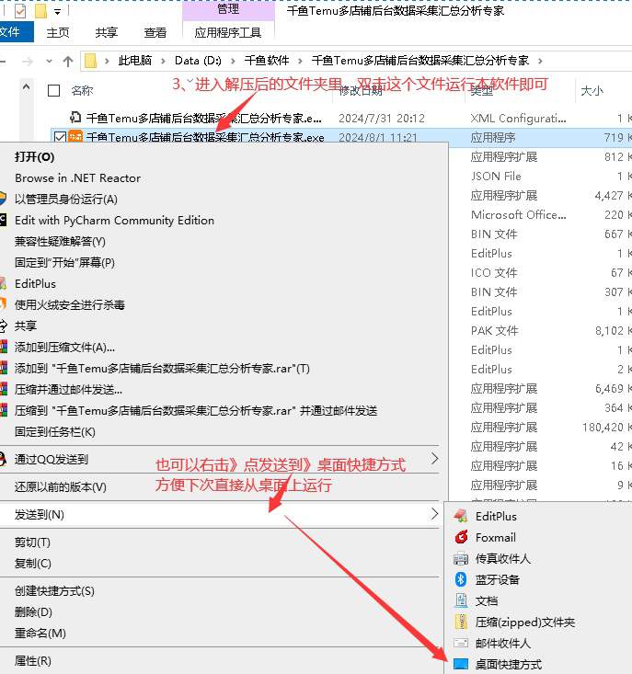This screenshot has height=674, width=632.
Task: Select the PAK 文件 8,102 KB row
Action: point(540,330)
